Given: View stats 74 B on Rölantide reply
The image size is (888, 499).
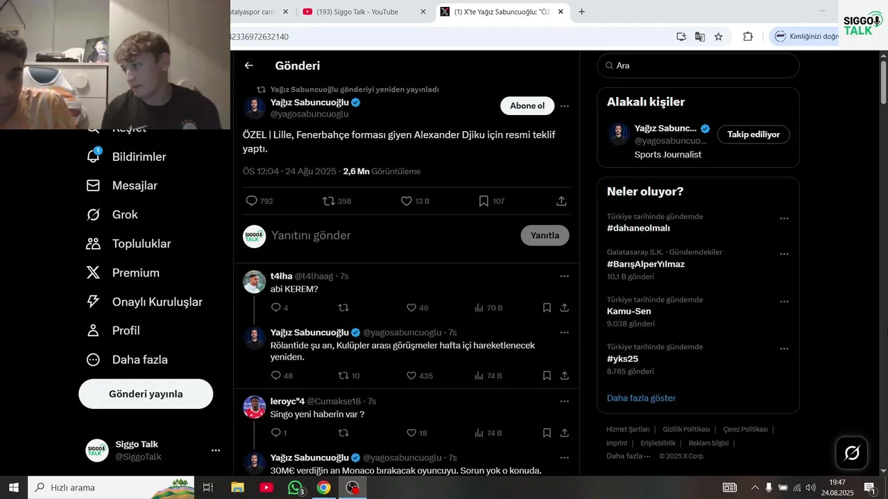Looking at the screenshot, I should [488, 376].
